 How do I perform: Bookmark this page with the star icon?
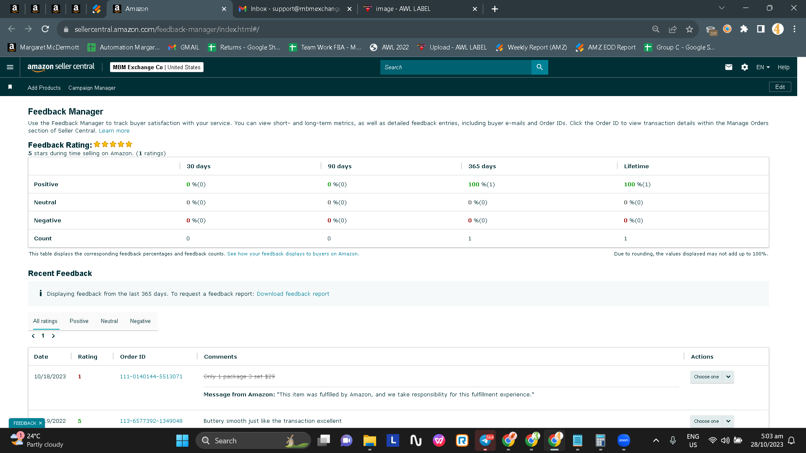[x=689, y=29]
